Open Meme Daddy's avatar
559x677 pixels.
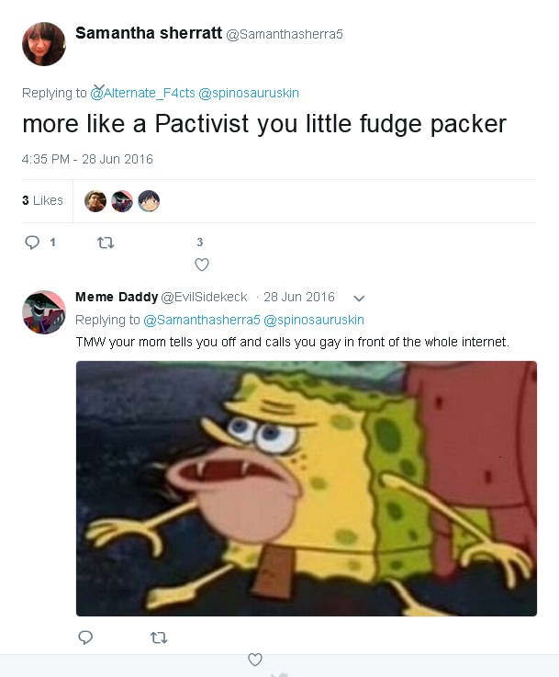click(44, 312)
